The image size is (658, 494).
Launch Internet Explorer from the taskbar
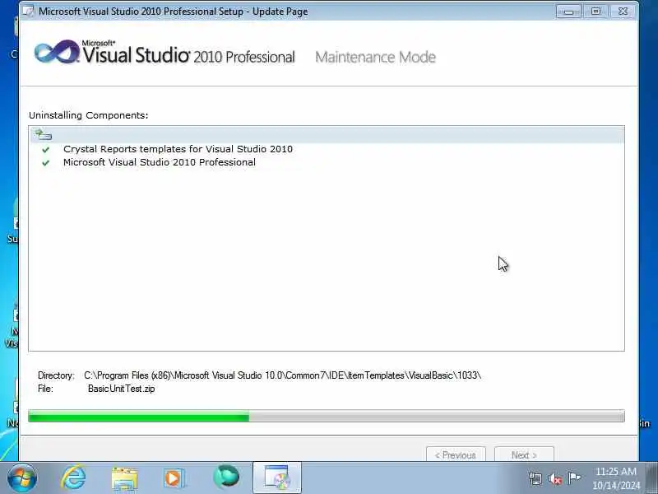point(73,478)
